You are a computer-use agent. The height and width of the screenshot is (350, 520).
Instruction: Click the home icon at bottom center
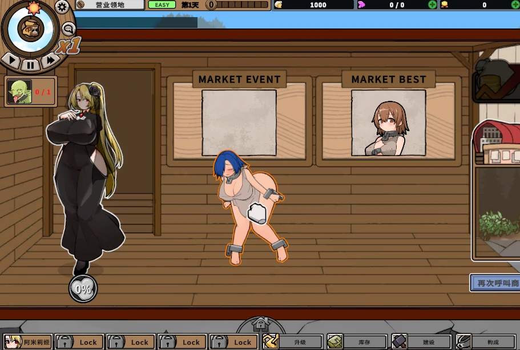(x=260, y=325)
